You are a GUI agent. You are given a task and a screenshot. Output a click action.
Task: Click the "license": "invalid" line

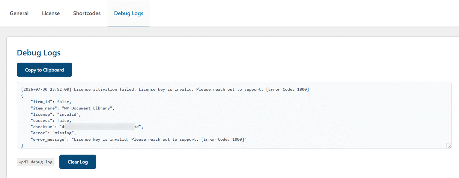(x=56, y=114)
